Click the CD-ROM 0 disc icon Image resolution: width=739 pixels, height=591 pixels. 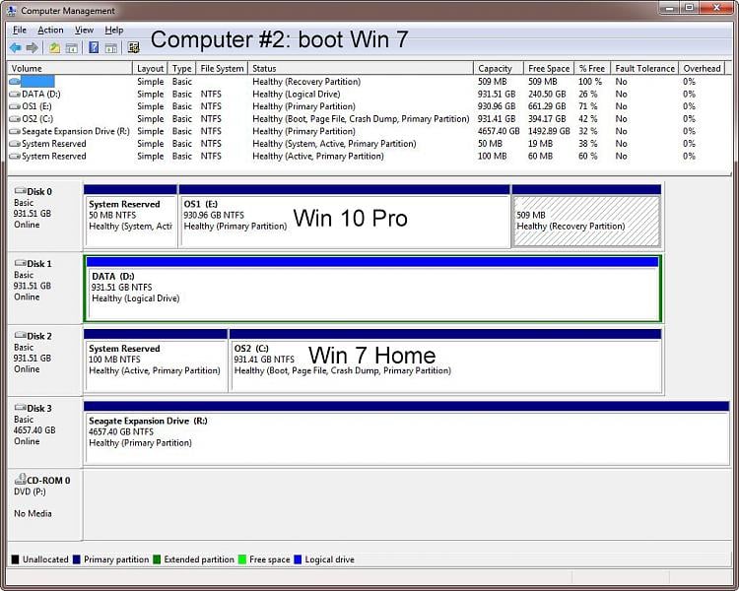tap(21, 480)
